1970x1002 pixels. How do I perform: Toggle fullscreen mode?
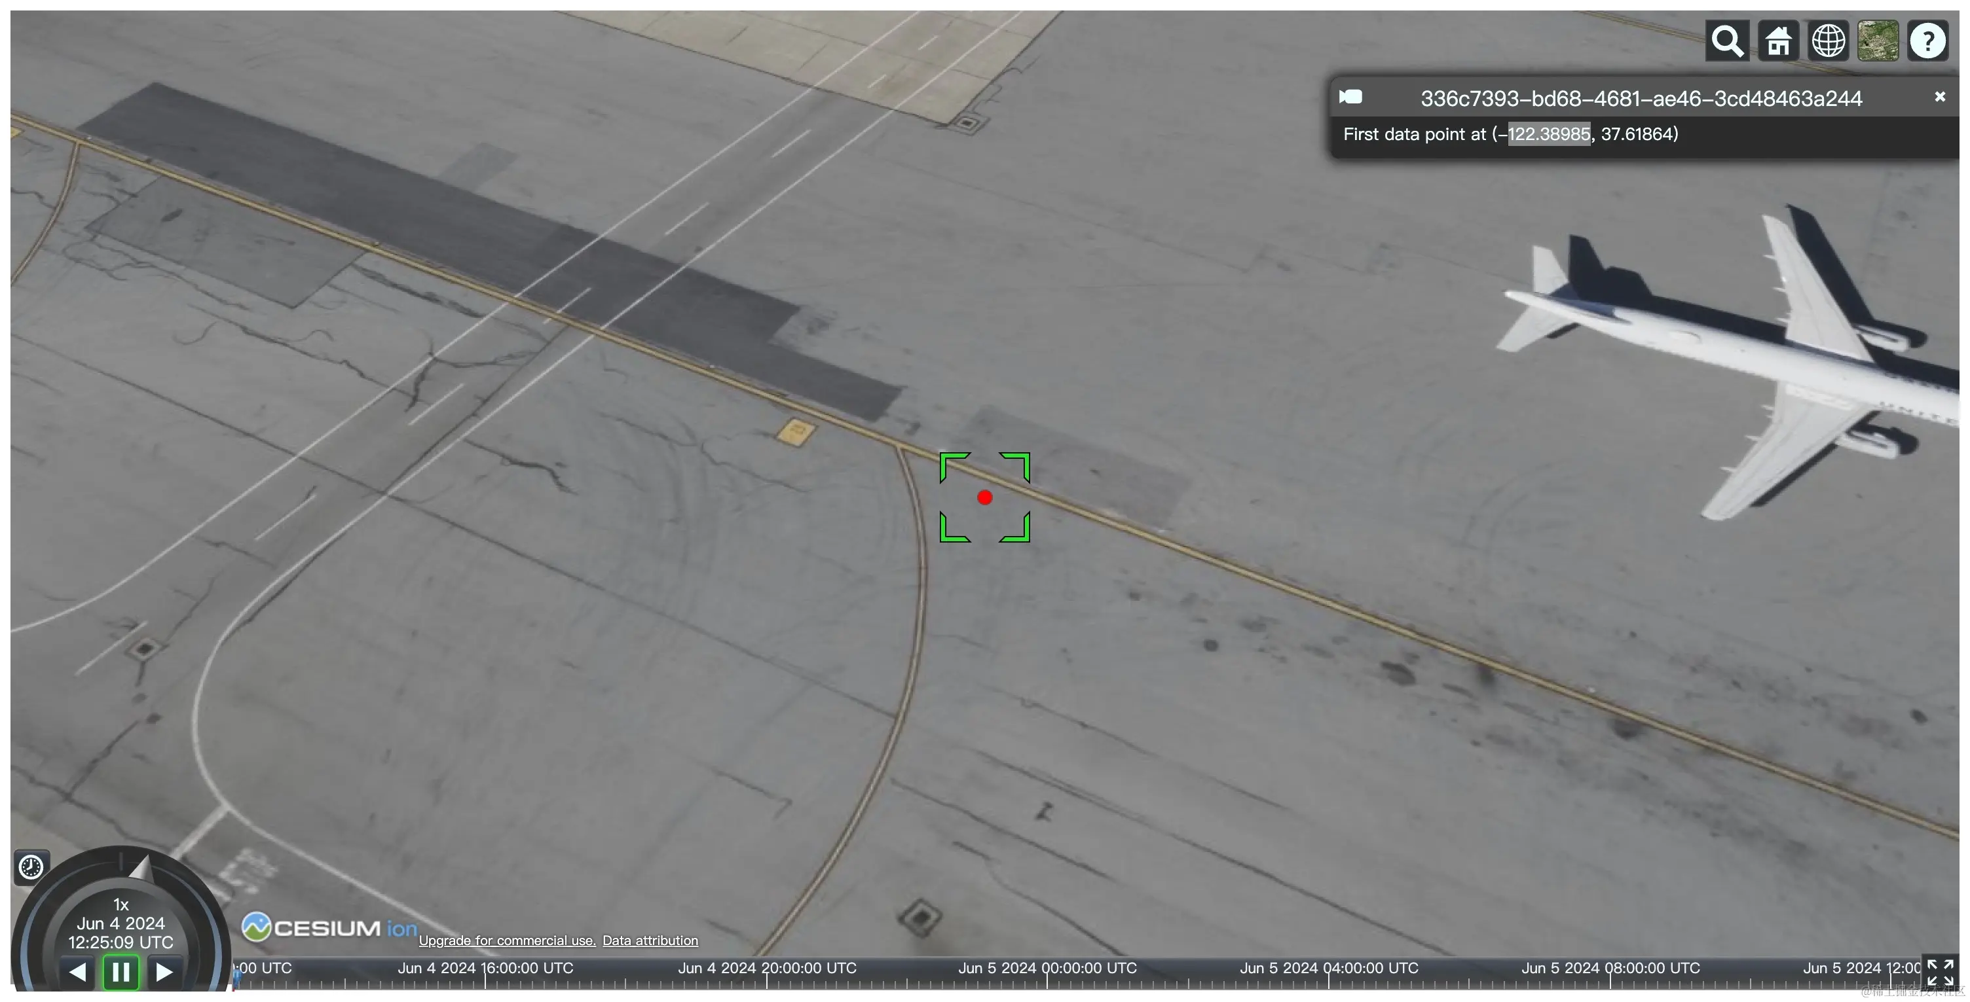(1940, 973)
